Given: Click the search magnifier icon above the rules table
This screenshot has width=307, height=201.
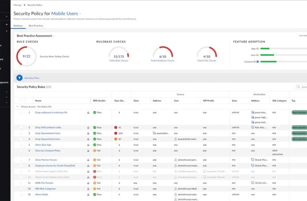Looking at the screenshot, I should [x=299, y=87].
